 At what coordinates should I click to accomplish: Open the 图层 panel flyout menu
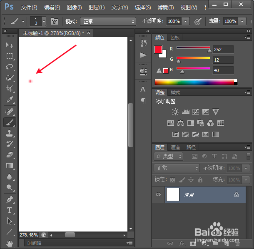tap(247, 147)
